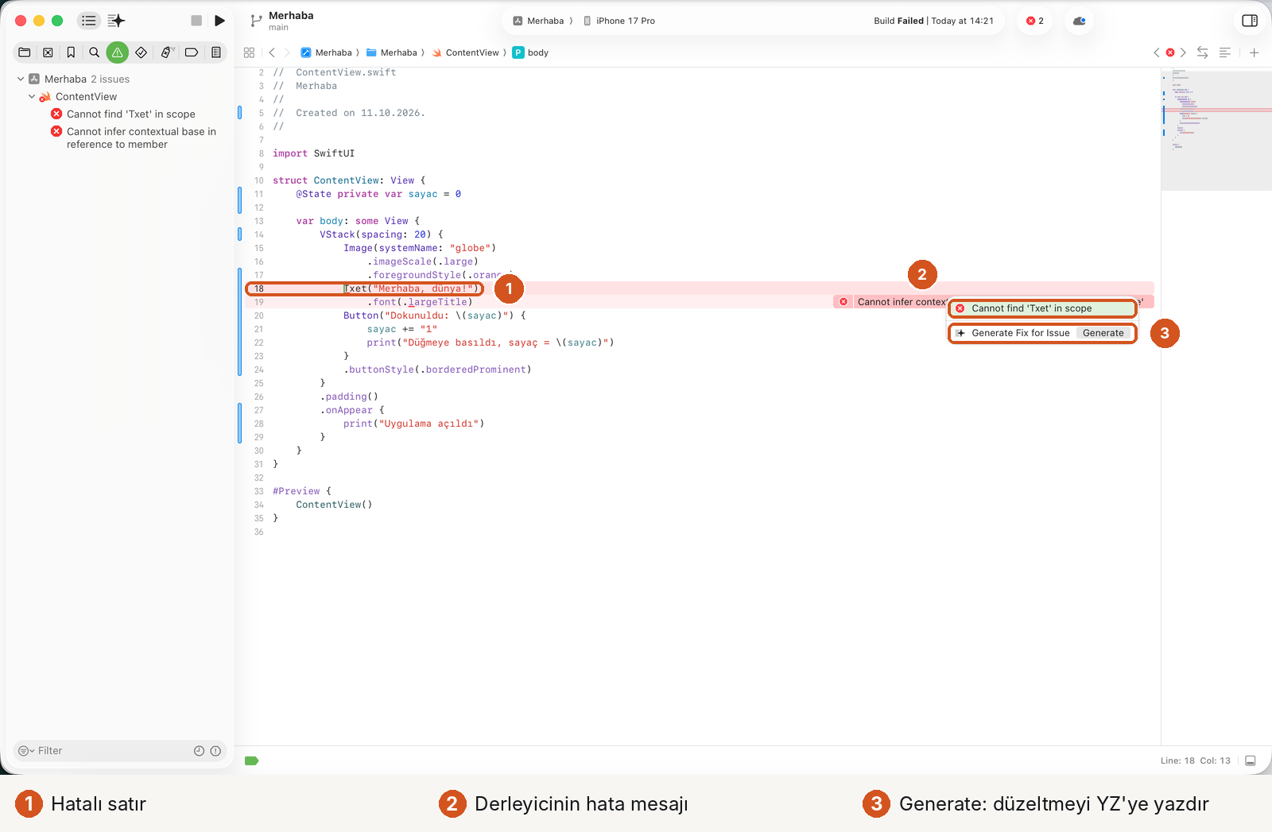Viewport: 1272px width, 832px height.
Task: Toggle the navigator sidebar list button
Action: (x=88, y=21)
